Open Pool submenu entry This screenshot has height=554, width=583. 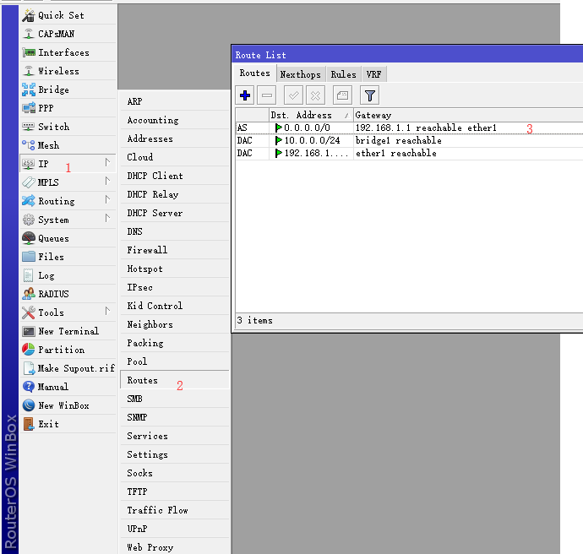174,361
